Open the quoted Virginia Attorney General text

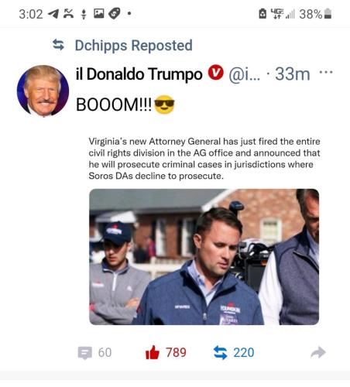click(x=204, y=159)
